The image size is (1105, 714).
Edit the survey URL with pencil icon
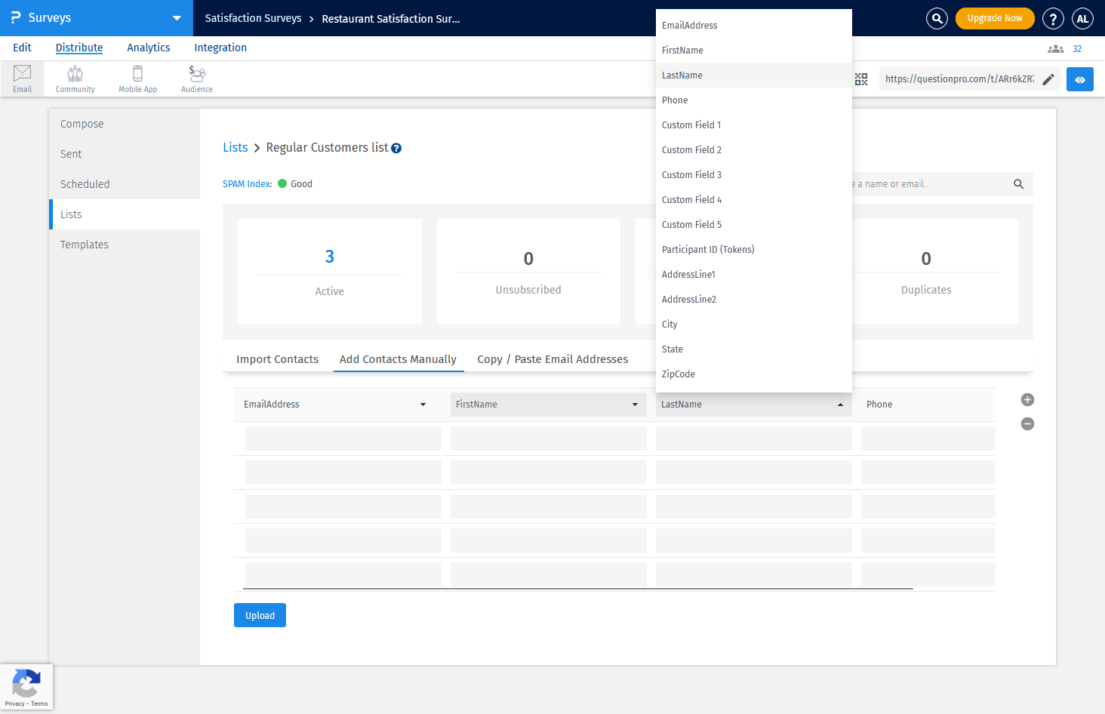click(1048, 79)
